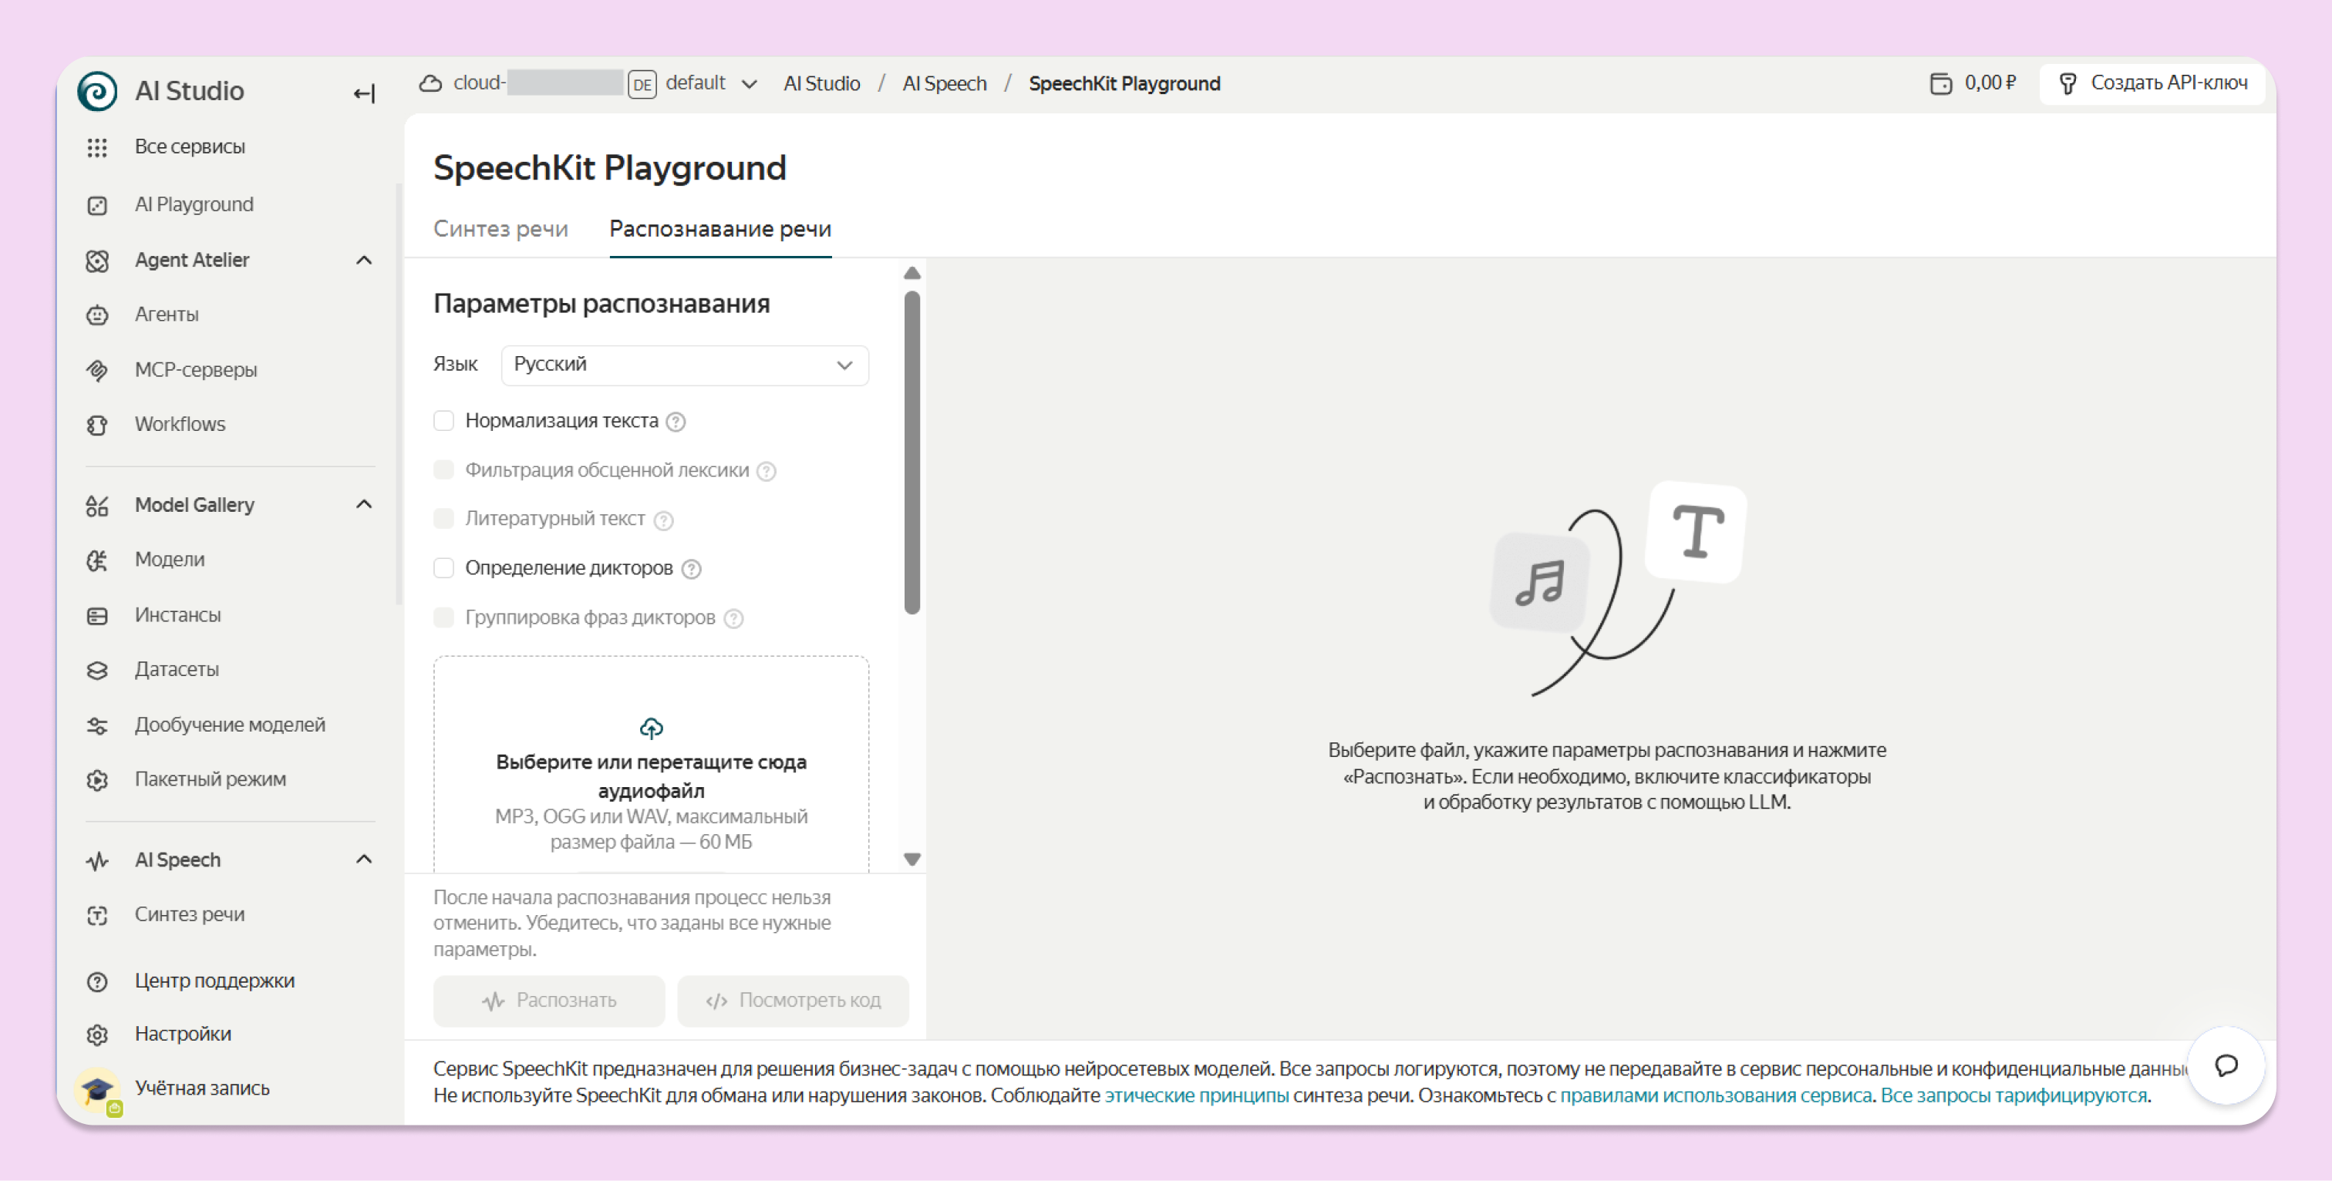Open help for Нормализация текста
The image size is (2332, 1181).
coord(676,422)
